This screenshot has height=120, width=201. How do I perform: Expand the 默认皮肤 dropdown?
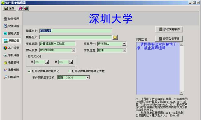73,50
